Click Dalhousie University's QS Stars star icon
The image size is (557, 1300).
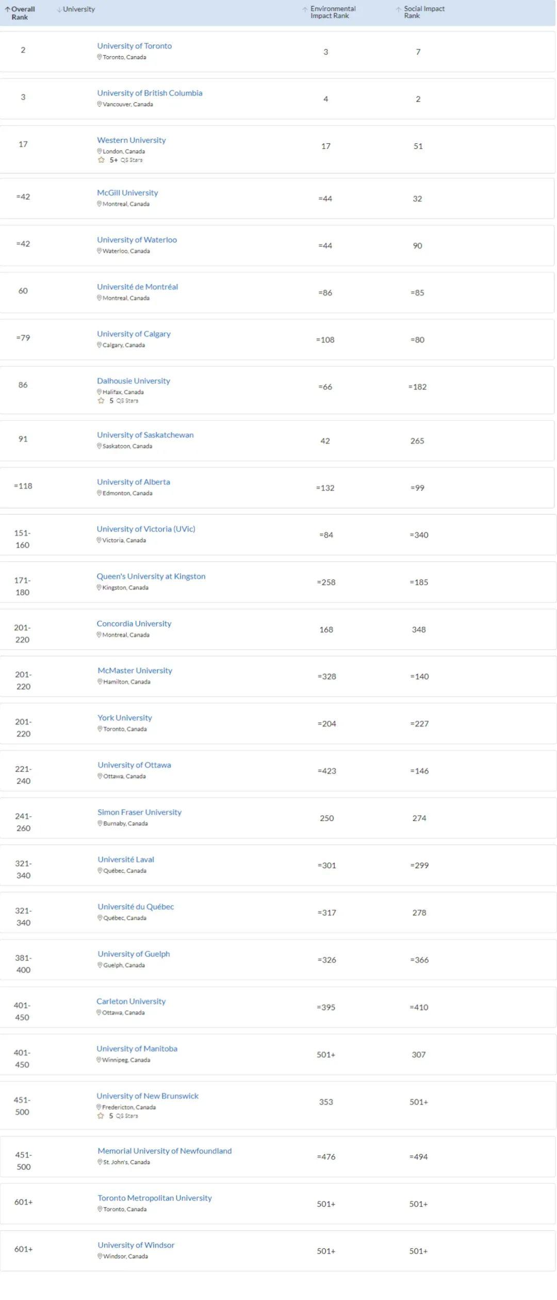click(101, 401)
